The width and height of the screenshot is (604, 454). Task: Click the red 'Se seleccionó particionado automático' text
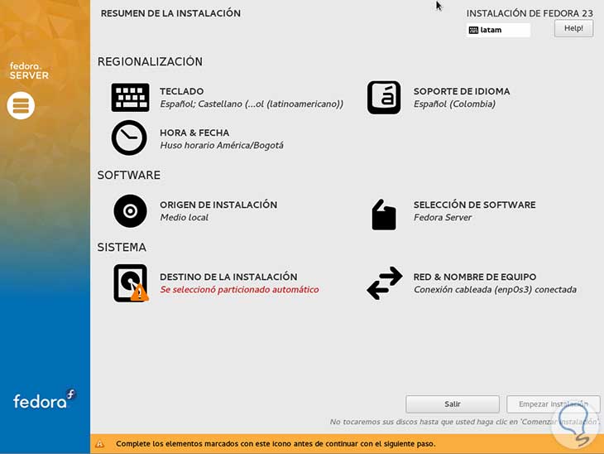tap(239, 290)
